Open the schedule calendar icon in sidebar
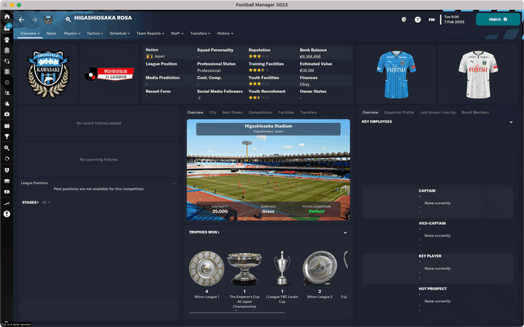524x327 pixels. click(x=7, y=126)
